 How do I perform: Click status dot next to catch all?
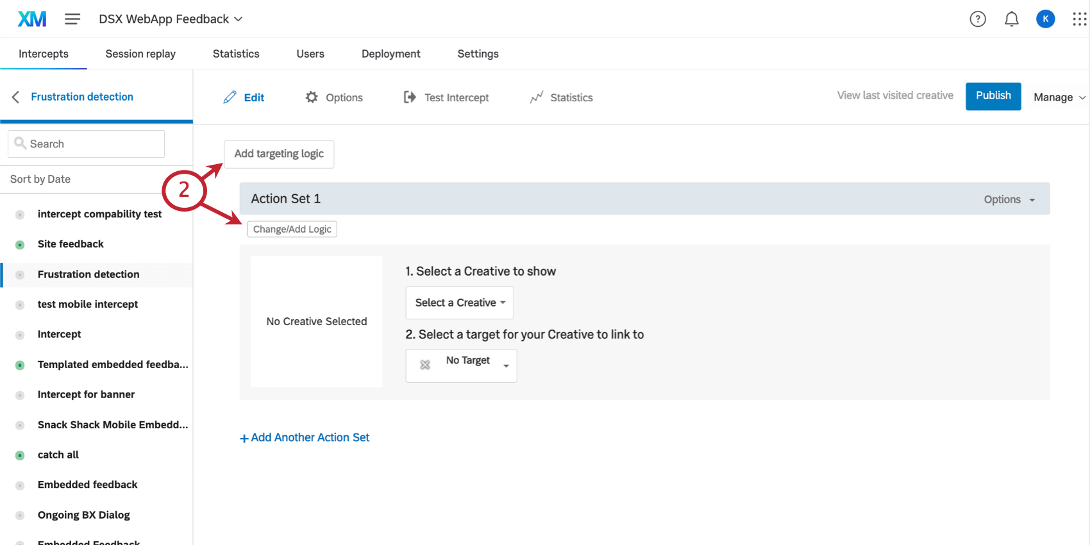coord(20,455)
